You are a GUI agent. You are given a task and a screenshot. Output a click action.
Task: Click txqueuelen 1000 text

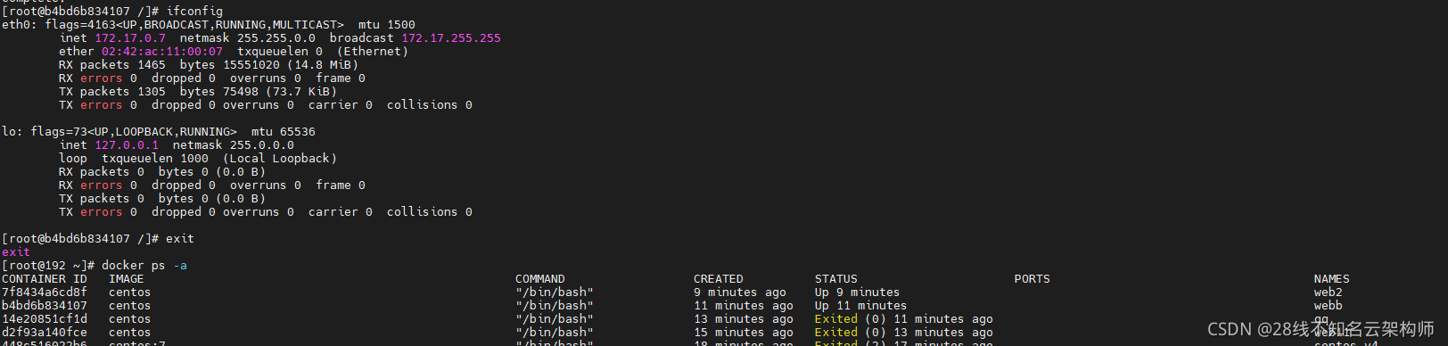point(155,159)
